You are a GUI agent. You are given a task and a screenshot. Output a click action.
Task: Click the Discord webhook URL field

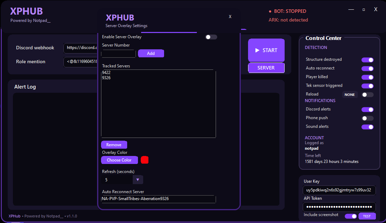[81, 48]
